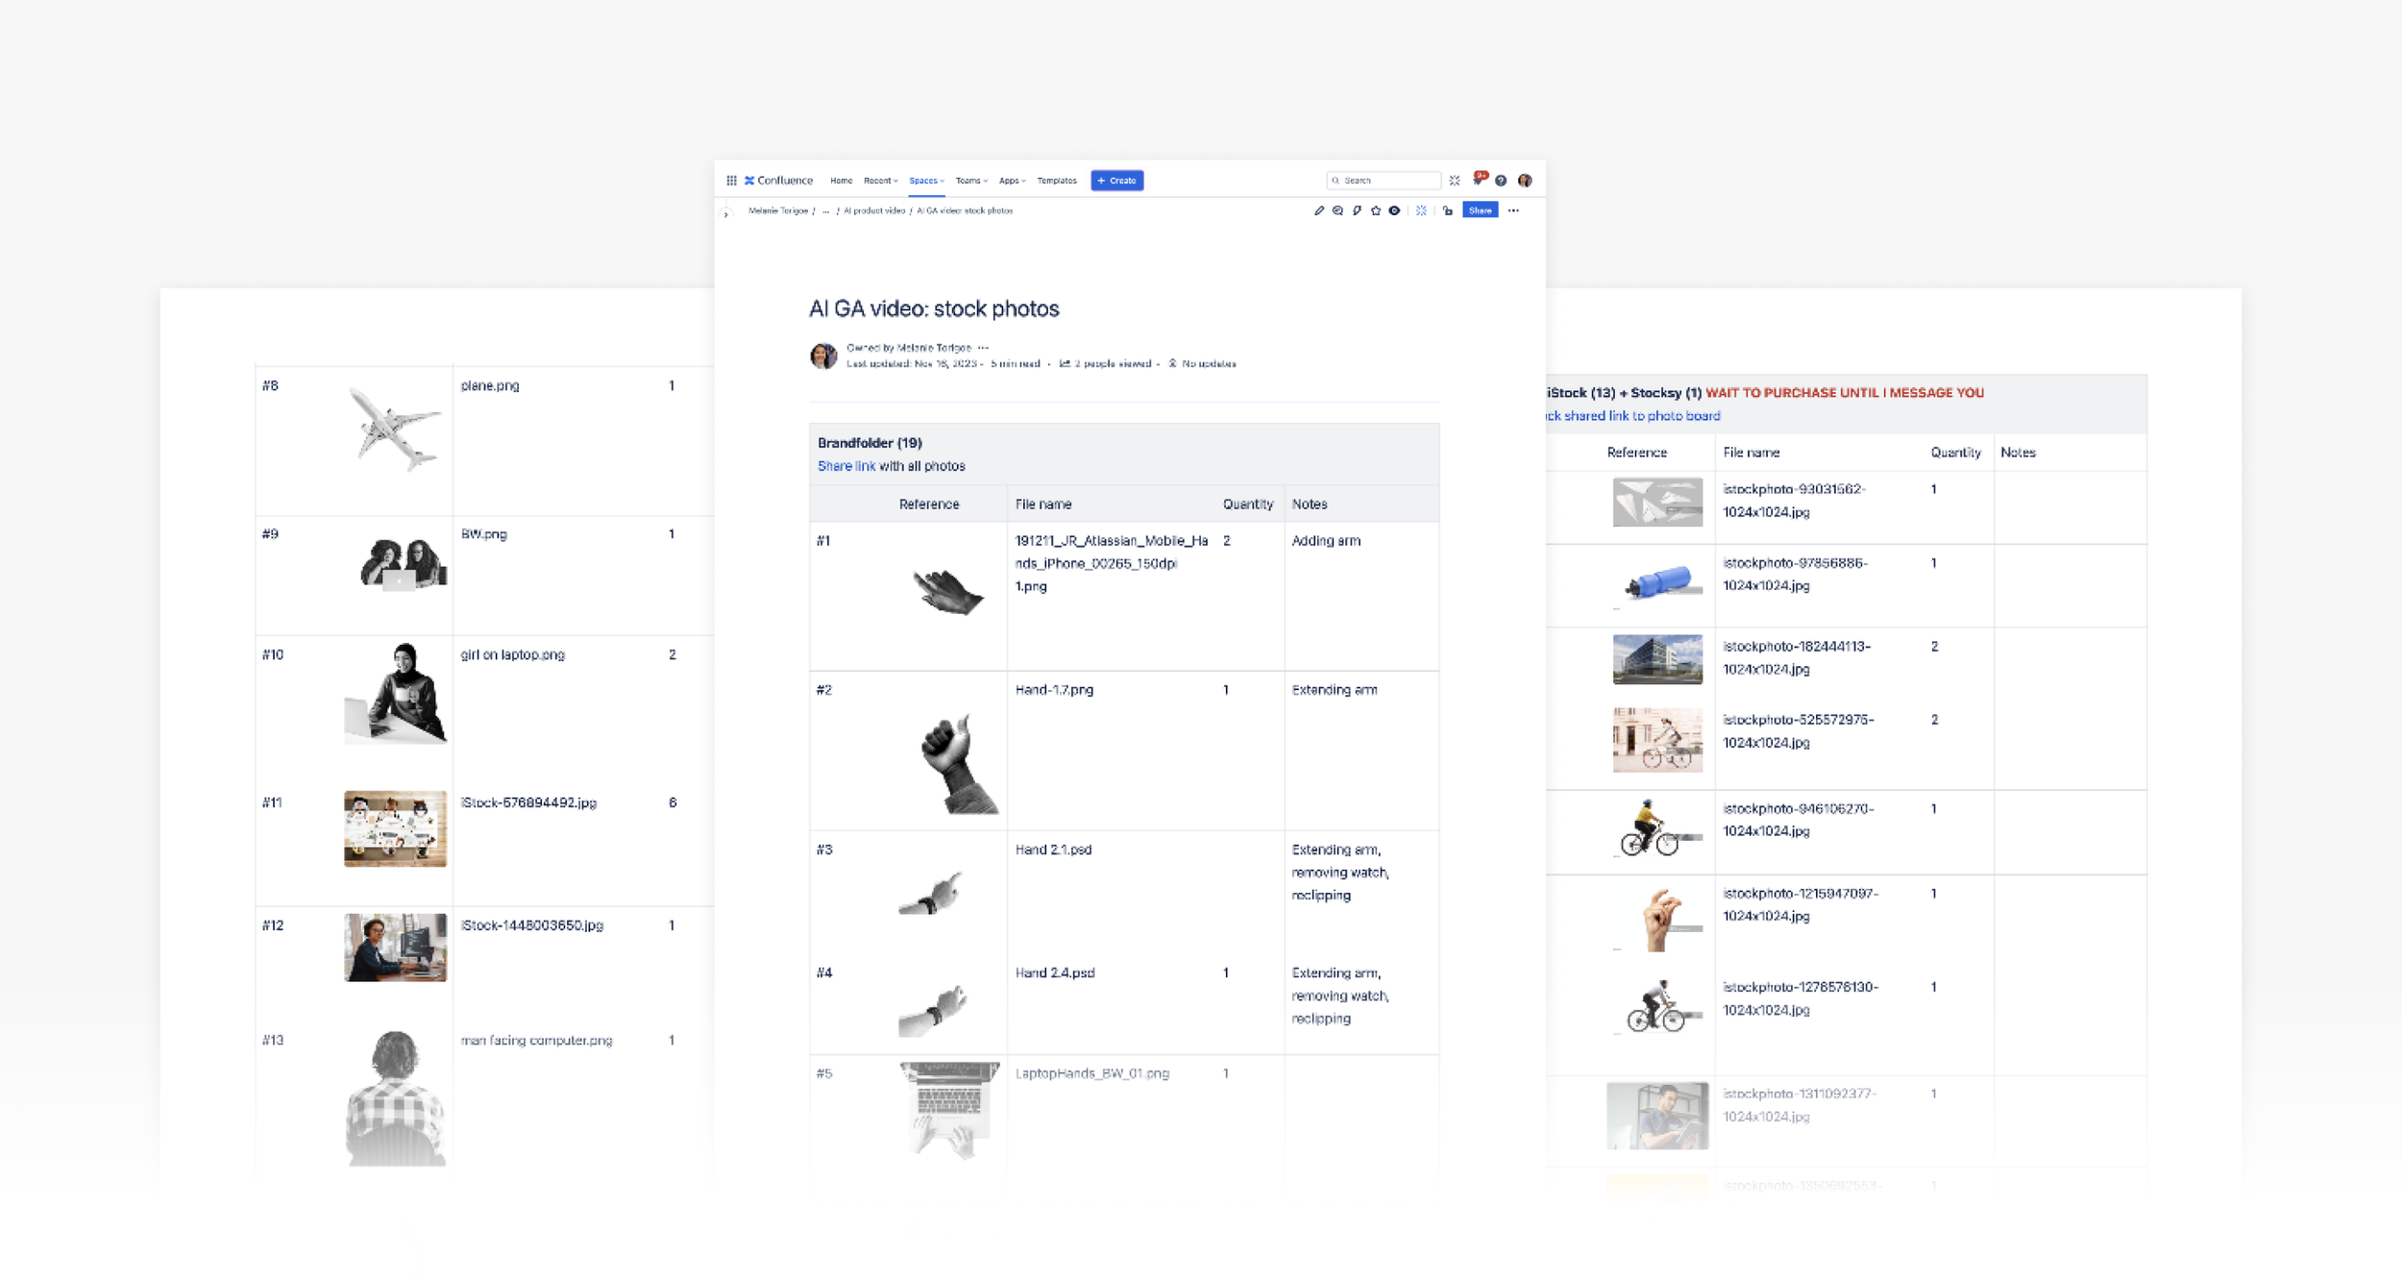The image size is (2402, 1281).
Task: Expand the Teams dropdown menu
Action: click(x=971, y=181)
